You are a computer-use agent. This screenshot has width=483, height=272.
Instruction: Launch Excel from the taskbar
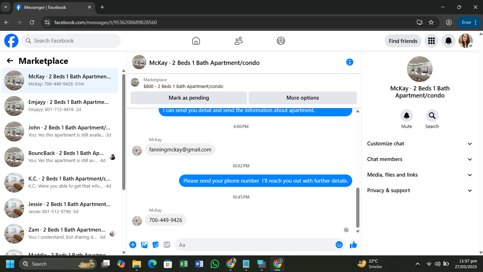click(x=183, y=264)
